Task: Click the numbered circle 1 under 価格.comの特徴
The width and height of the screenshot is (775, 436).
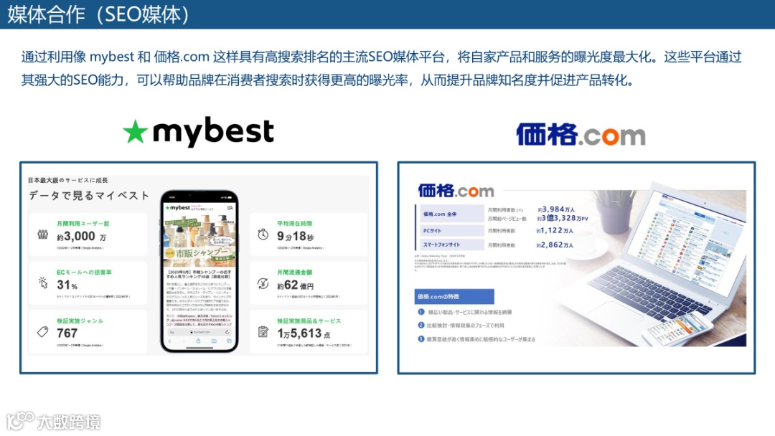Action: pos(421,312)
